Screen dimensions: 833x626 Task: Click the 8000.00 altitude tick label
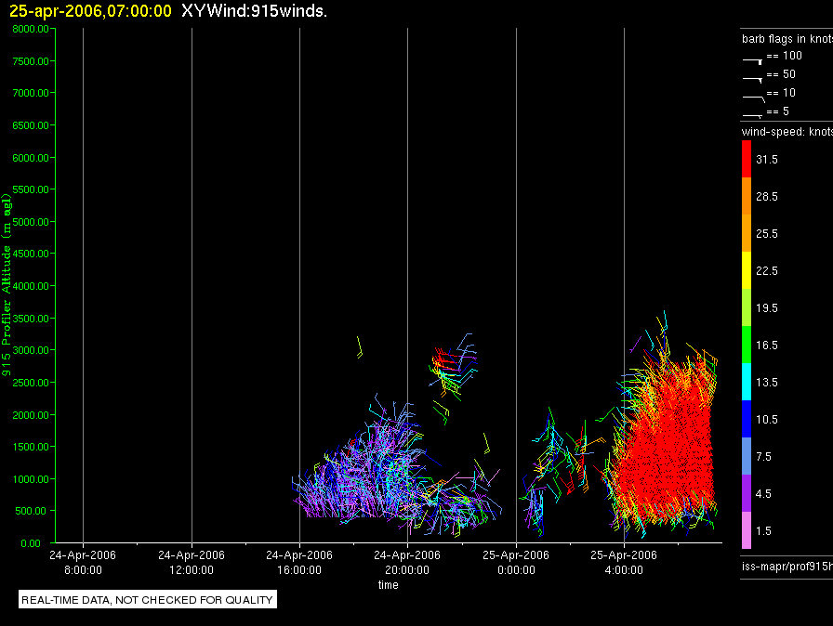31,29
